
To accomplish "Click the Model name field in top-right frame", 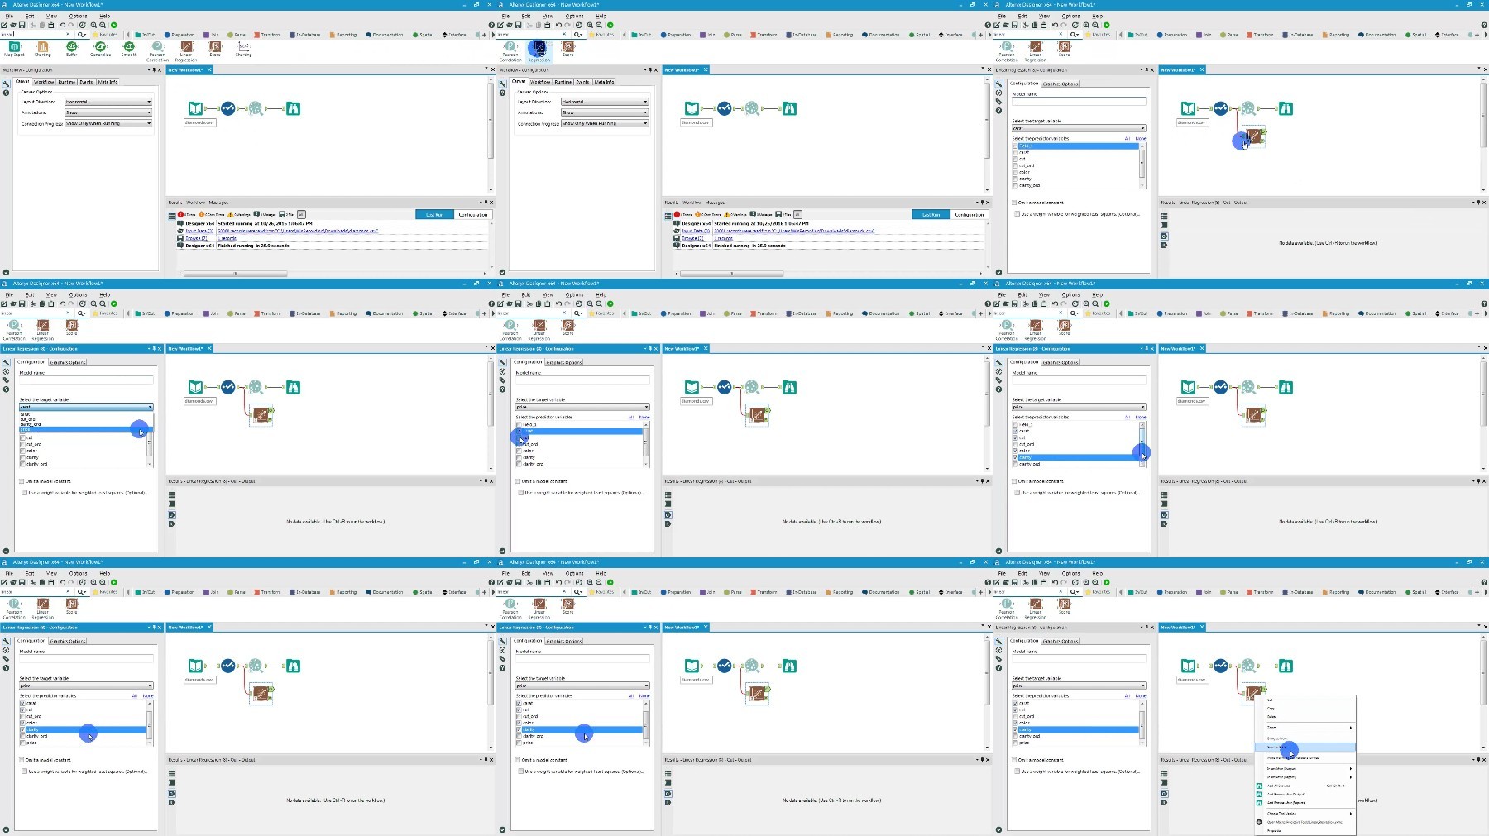I will click(x=1079, y=102).
